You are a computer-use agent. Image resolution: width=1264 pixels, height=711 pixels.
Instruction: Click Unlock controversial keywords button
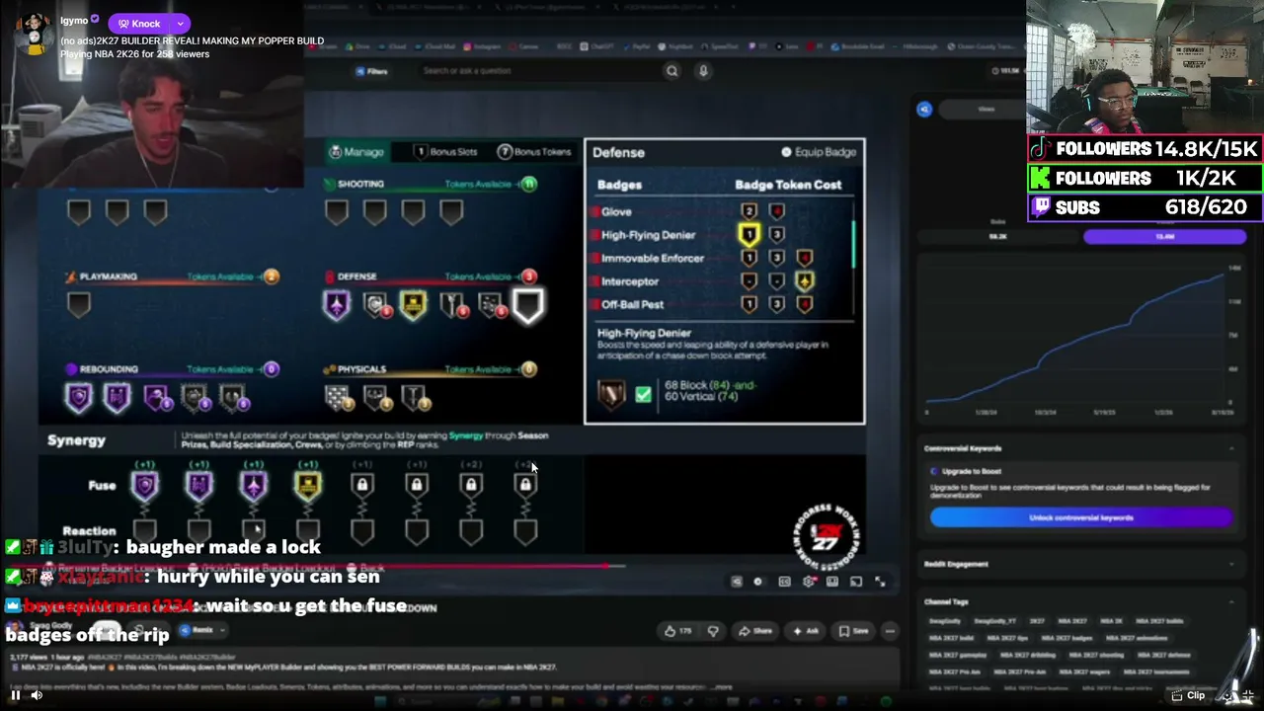(x=1081, y=517)
